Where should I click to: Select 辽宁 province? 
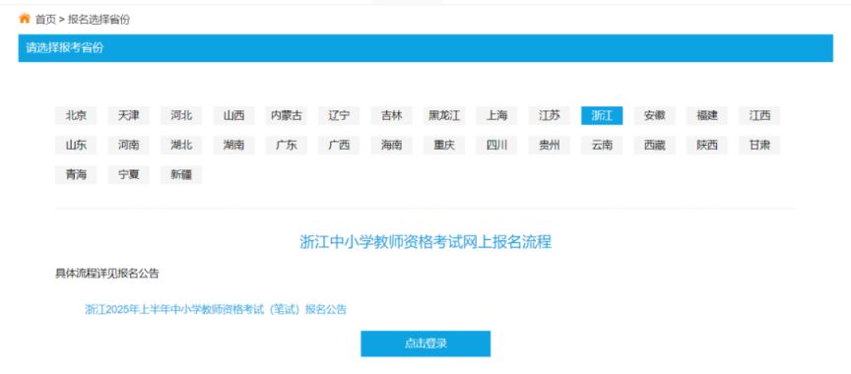click(339, 115)
